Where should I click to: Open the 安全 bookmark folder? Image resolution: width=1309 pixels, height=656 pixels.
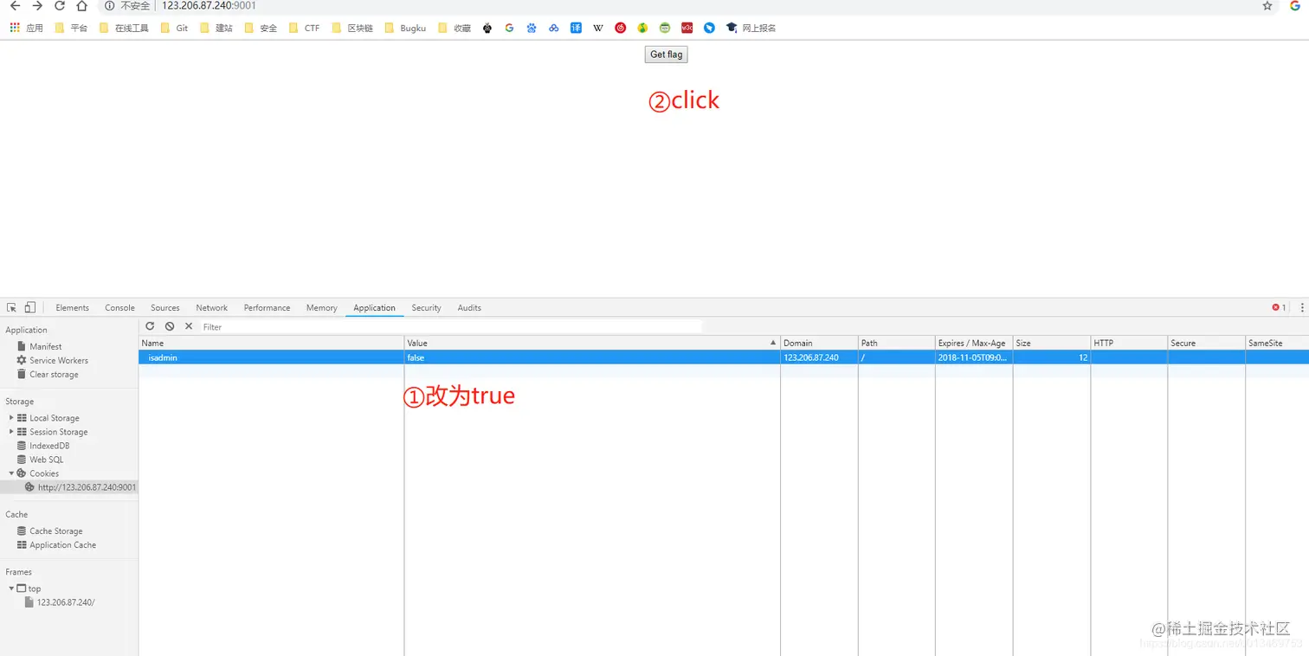pos(261,28)
